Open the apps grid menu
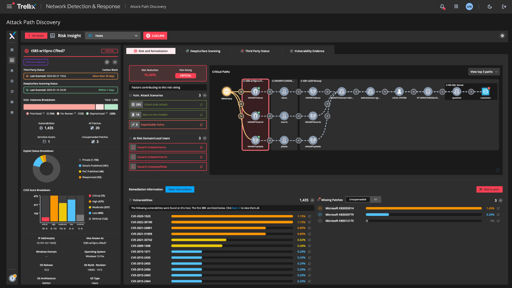 click(456, 6)
